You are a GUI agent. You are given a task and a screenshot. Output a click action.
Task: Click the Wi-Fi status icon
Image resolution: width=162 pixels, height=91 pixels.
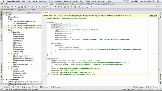coord(128,1)
